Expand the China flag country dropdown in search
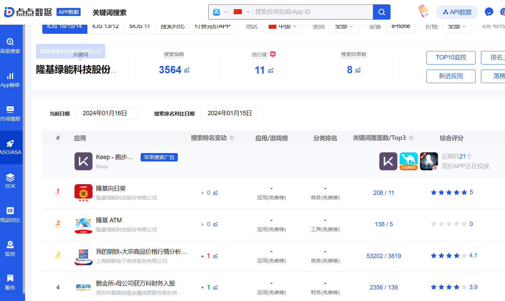The height and width of the screenshot is (301, 505). pos(242,12)
